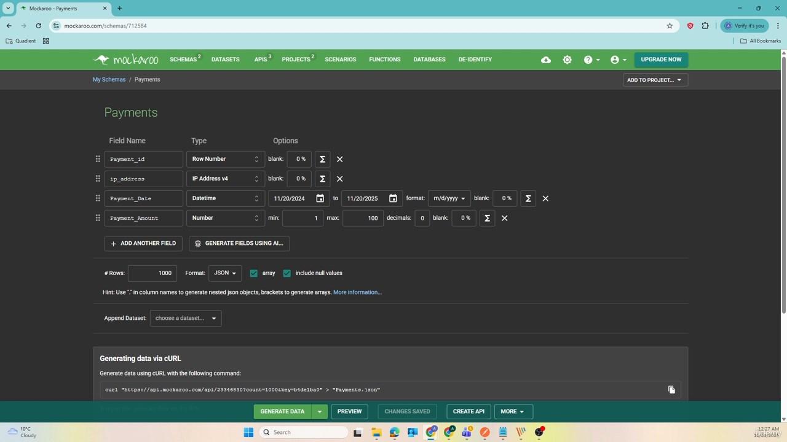Open calendar picker for end date 11/20/2025
This screenshot has width=787, height=442.
(x=393, y=198)
